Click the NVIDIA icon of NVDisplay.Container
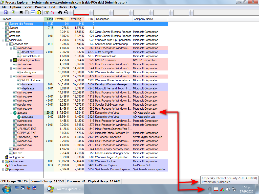This screenshot has width=259, height=194. pyautogui.click(x=15, y=60)
